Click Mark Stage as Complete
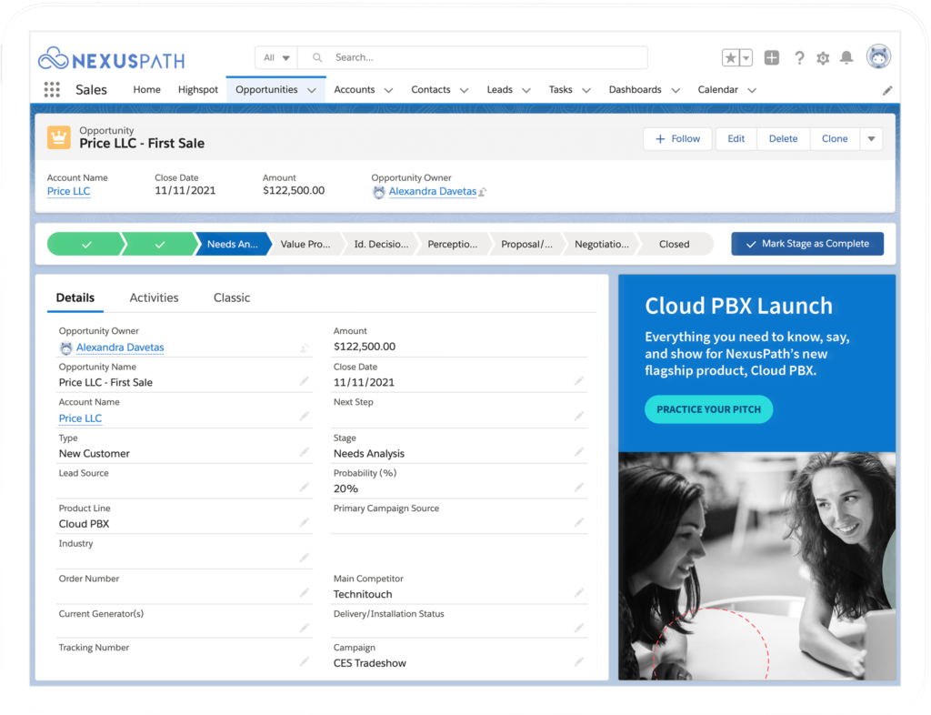Viewport: 931px width, 715px height. (x=807, y=244)
